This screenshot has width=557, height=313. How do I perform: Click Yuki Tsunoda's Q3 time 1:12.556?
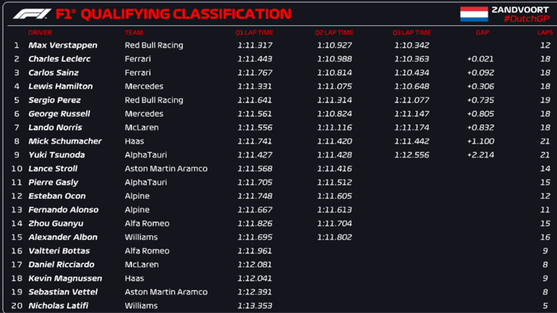point(412,155)
